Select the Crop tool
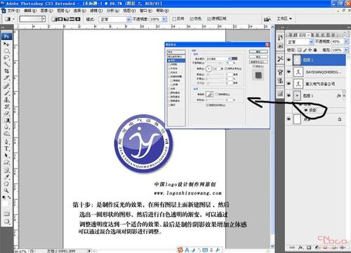This screenshot has height=253, width=351. (x=6, y=71)
